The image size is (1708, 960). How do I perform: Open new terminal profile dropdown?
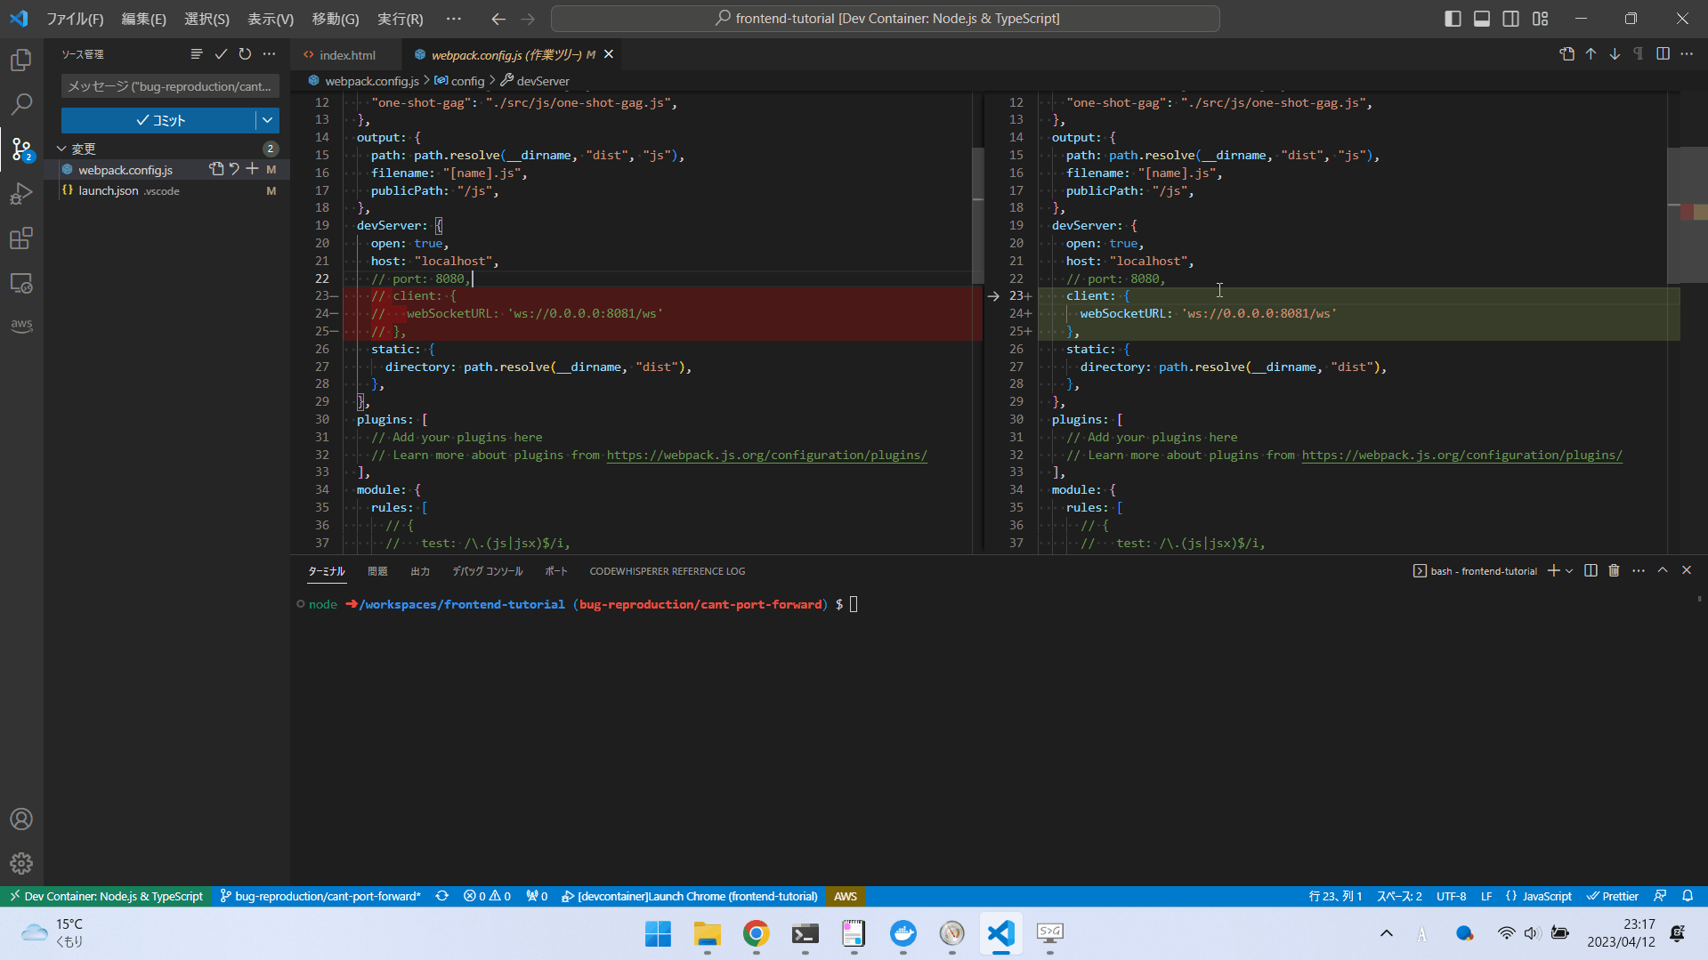point(1569,571)
